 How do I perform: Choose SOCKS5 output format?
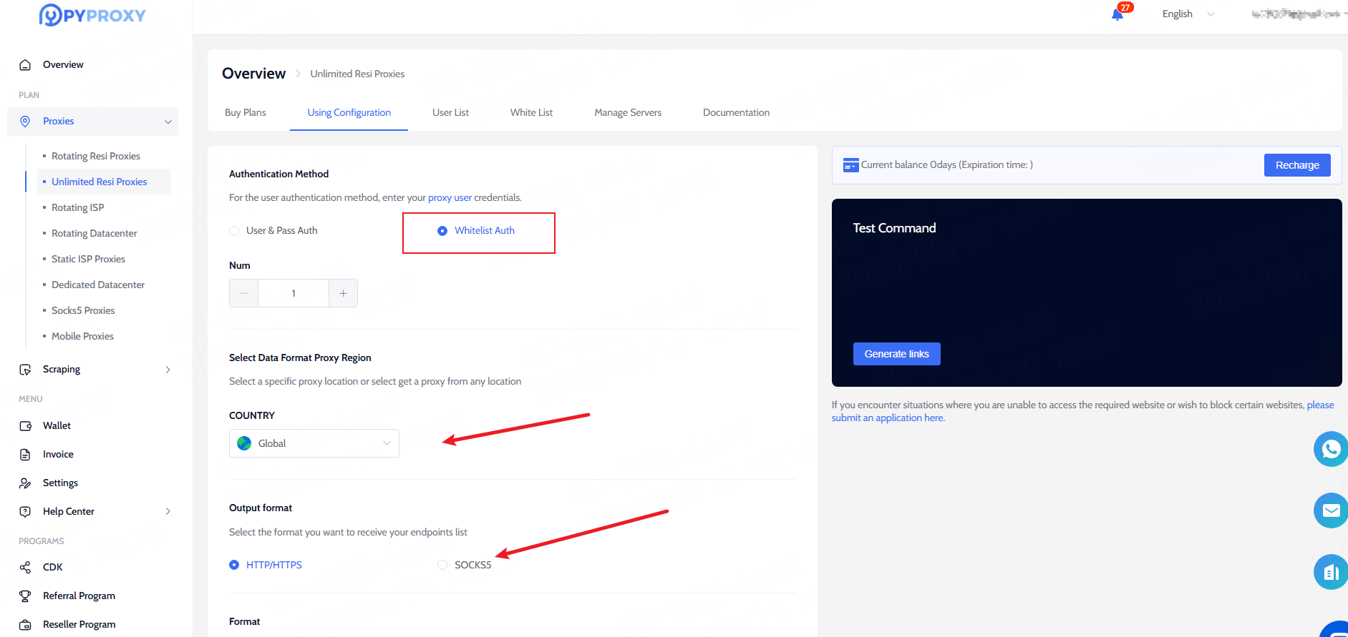pyautogui.click(x=442, y=566)
